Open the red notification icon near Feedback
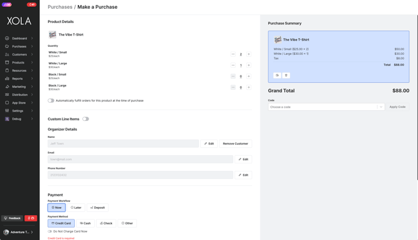418x240 pixels. (31, 218)
